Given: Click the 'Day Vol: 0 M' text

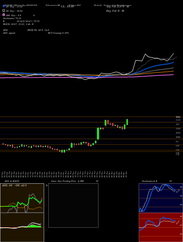Looking at the screenshot, I should pos(115,11).
